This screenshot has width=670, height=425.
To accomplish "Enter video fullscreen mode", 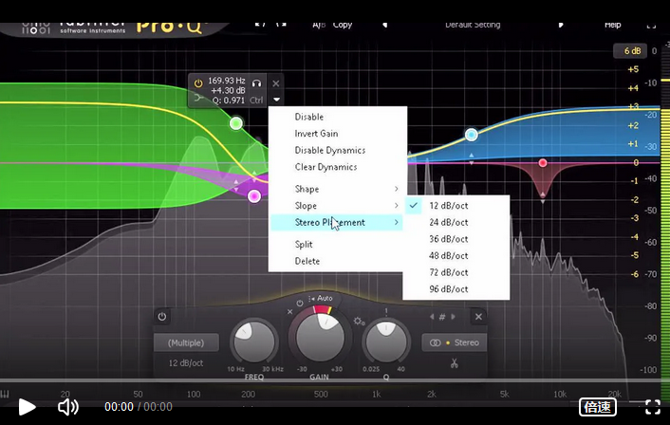I will (x=653, y=407).
